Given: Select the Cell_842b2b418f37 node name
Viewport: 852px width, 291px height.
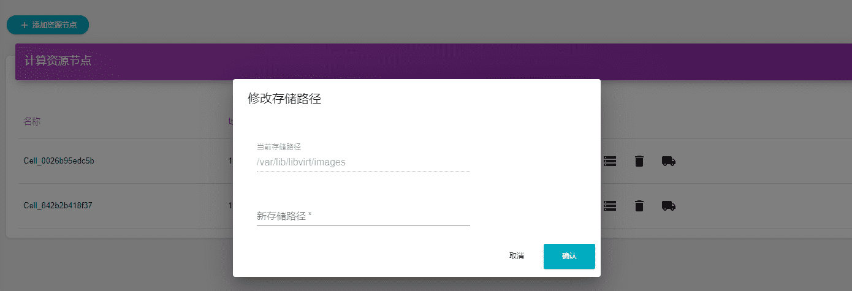Looking at the screenshot, I should pyautogui.click(x=58, y=206).
